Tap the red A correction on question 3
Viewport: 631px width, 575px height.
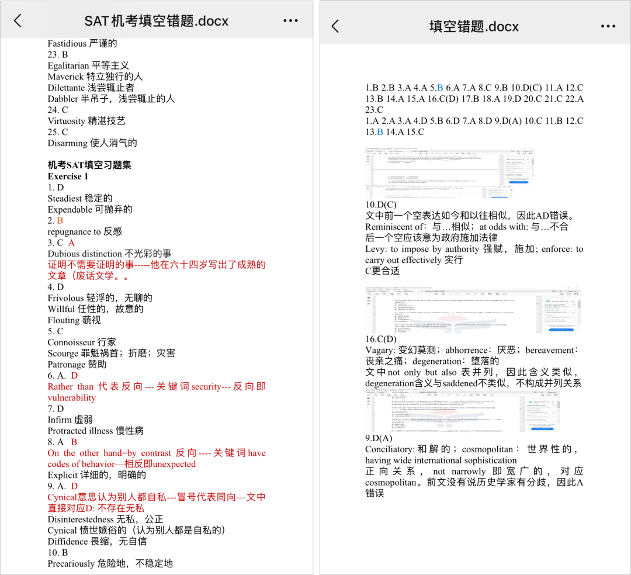(x=71, y=243)
